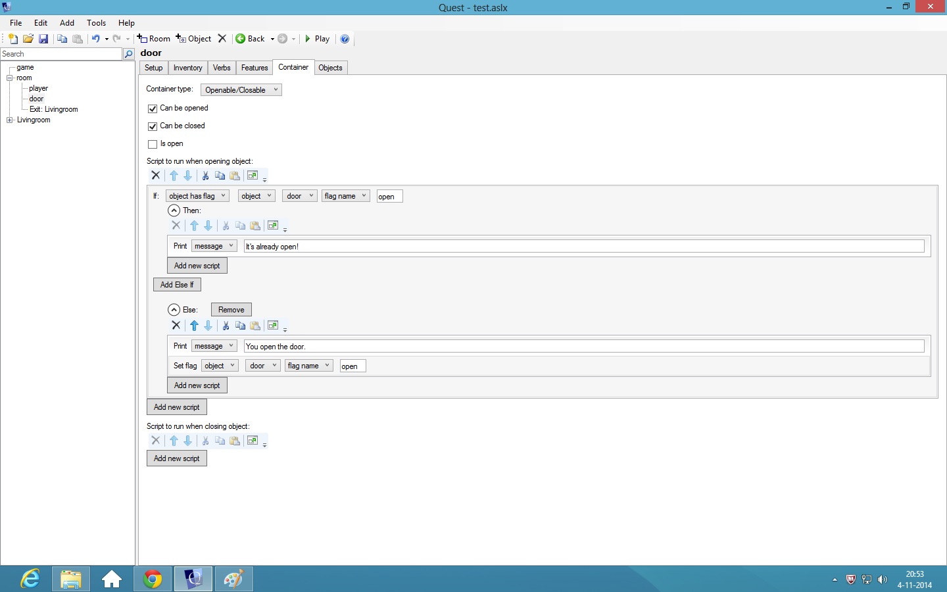Click the Undo icon in the toolbar
Viewport: 947px width, 592px height.
pyautogui.click(x=95, y=39)
